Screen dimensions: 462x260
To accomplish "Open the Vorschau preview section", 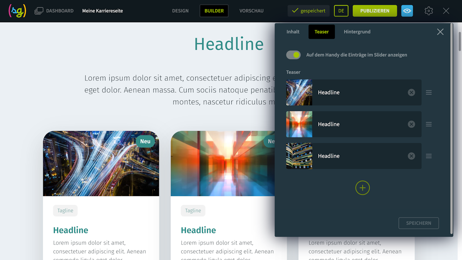I will [252, 11].
